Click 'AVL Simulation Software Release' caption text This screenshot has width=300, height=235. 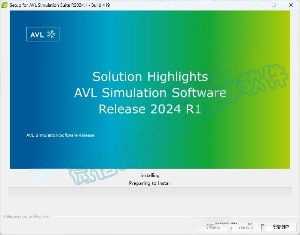[61, 135]
